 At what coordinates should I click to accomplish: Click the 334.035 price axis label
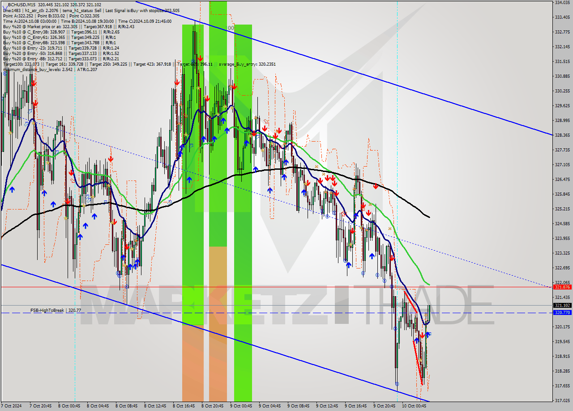pyautogui.click(x=562, y=3)
